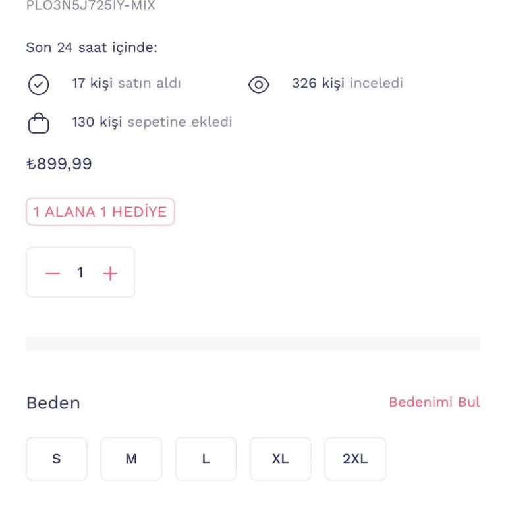
Task: Click the checkmark purchased icon
Action: coord(39,84)
